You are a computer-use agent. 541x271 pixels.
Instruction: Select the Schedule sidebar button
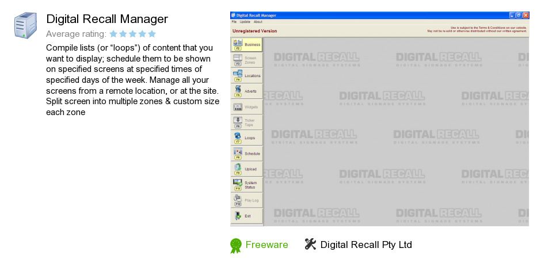(x=247, y=154)
